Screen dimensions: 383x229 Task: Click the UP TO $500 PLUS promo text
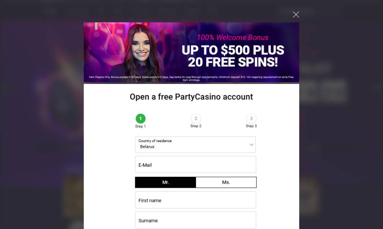[x=233, y=50]
